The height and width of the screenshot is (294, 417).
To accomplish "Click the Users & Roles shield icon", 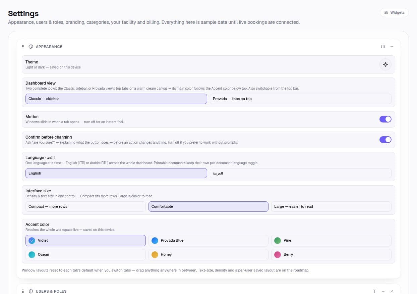I will (x=31, y=291).
